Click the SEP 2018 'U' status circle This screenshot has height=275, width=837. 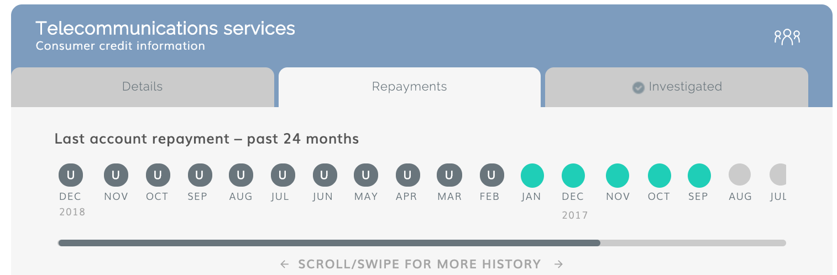click(x=200, y=175)
